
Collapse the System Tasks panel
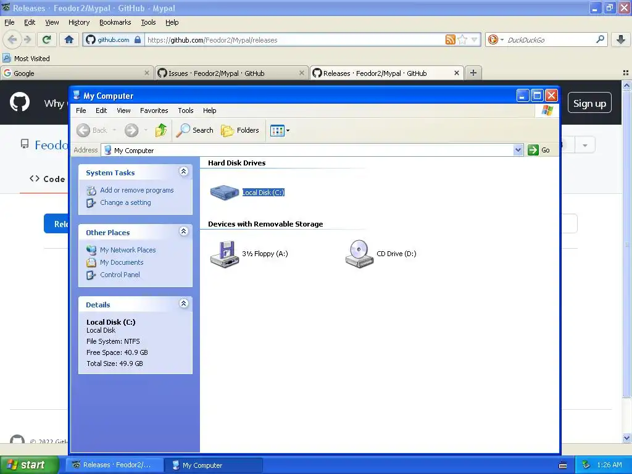[x=183, y=172]
